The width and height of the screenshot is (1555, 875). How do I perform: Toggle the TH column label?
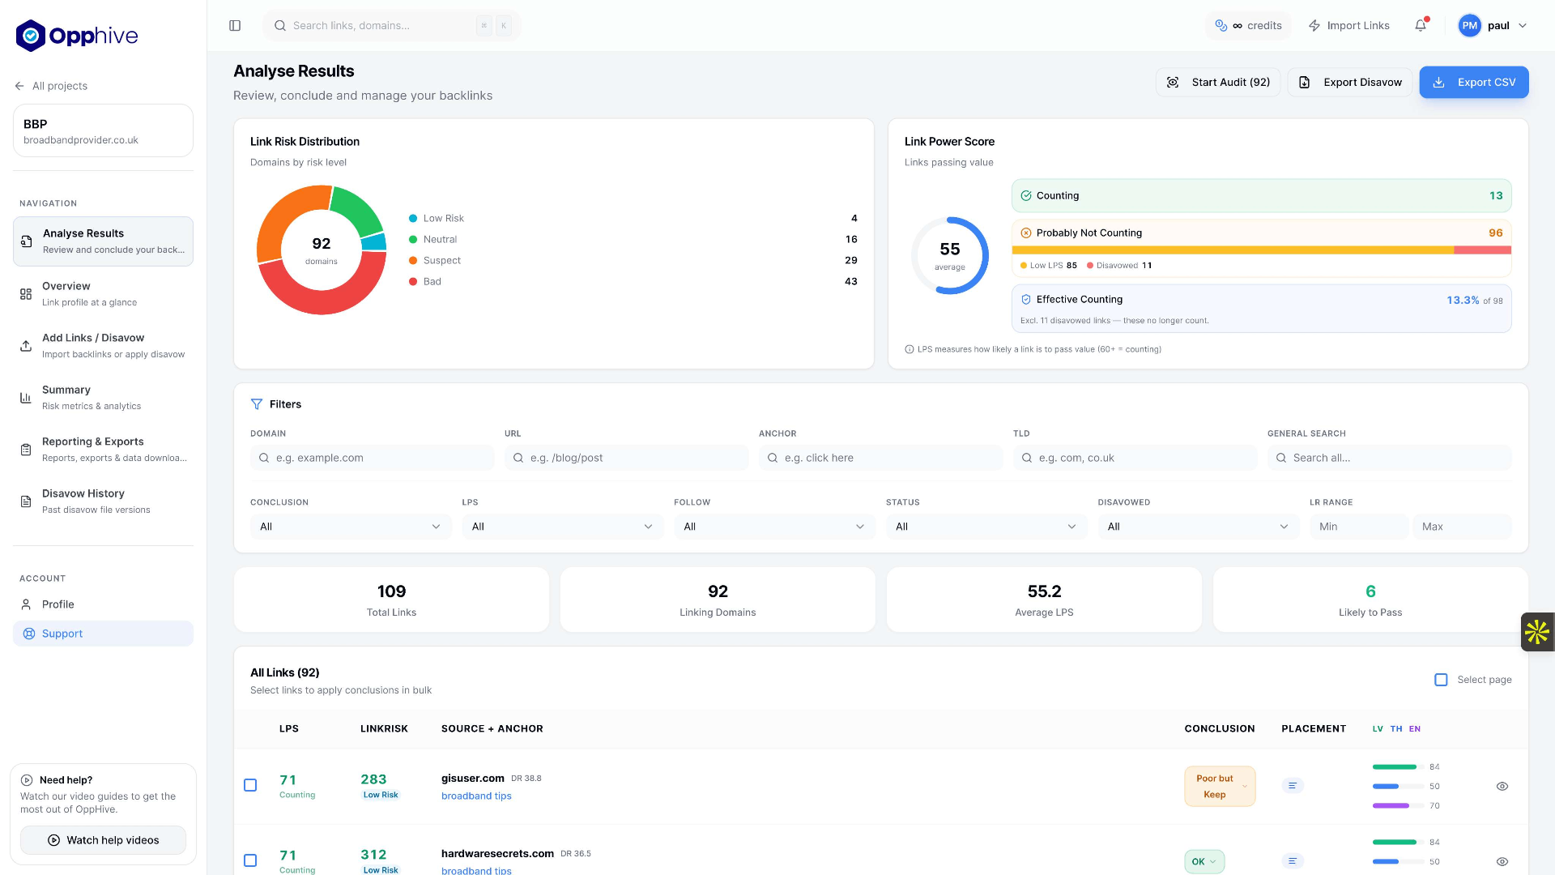1396,729
